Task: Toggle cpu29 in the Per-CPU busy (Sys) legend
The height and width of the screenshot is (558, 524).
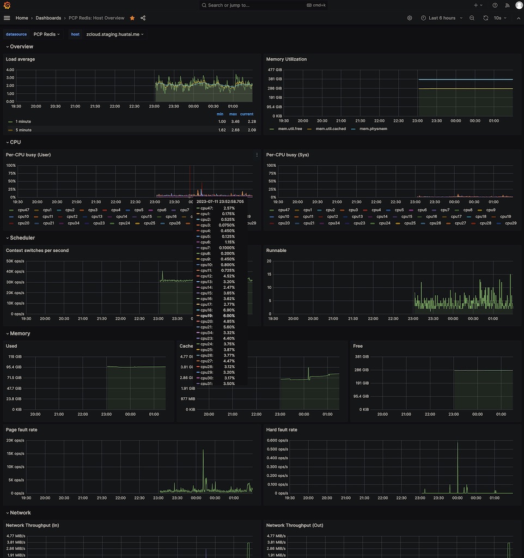Action: pos(510,223)
